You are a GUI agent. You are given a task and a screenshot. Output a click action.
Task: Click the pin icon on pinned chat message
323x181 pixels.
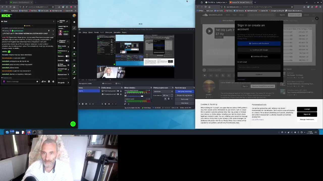(x=49, y=31)
